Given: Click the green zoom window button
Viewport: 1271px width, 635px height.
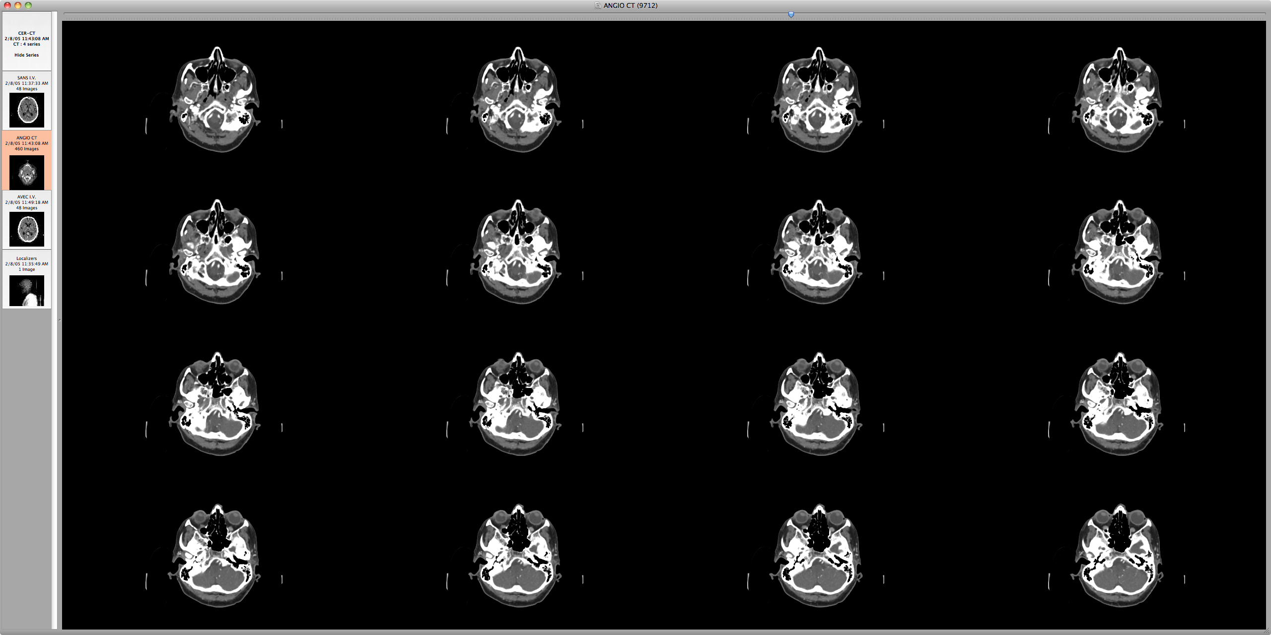Looking at the screenshot, I should pos(28,5).
